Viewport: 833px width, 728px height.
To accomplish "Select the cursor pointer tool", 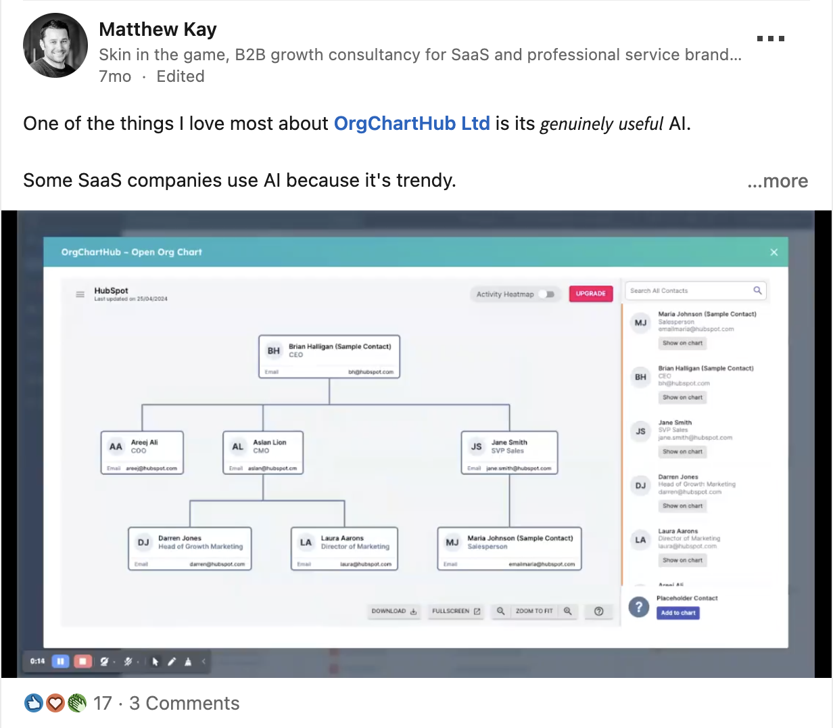I will [x=156, y=662].
